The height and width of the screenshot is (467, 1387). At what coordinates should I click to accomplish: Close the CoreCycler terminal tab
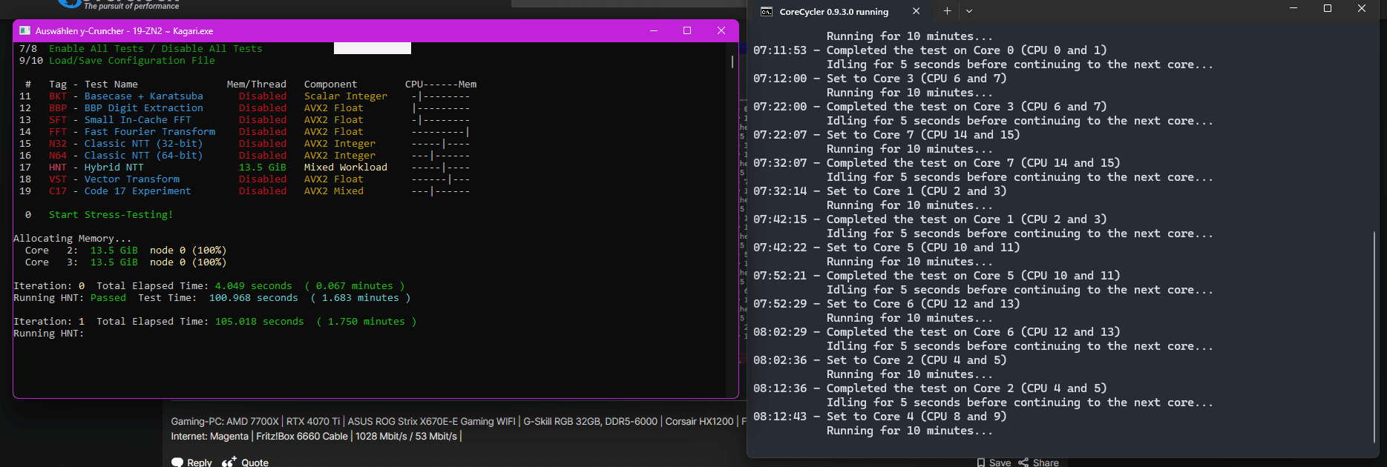tap(916, 11)
